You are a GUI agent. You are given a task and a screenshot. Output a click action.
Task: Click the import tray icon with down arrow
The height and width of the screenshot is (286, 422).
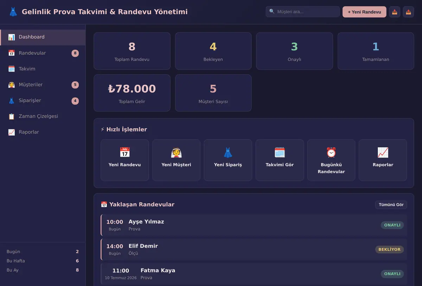pyautogui.click(x=395, y=12)
